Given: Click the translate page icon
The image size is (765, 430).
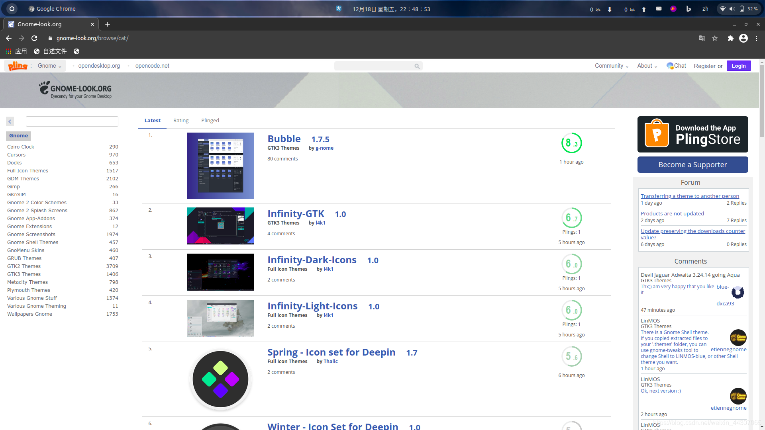Looking at the screenshot, I should click(x=702, y=38).
